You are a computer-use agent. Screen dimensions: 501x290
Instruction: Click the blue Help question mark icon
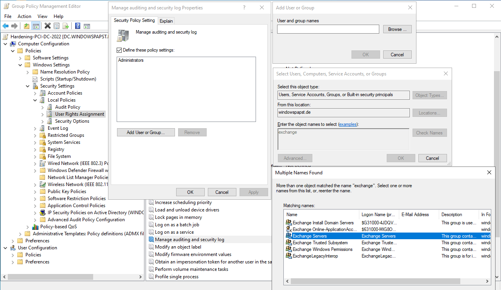coord(77,26)
